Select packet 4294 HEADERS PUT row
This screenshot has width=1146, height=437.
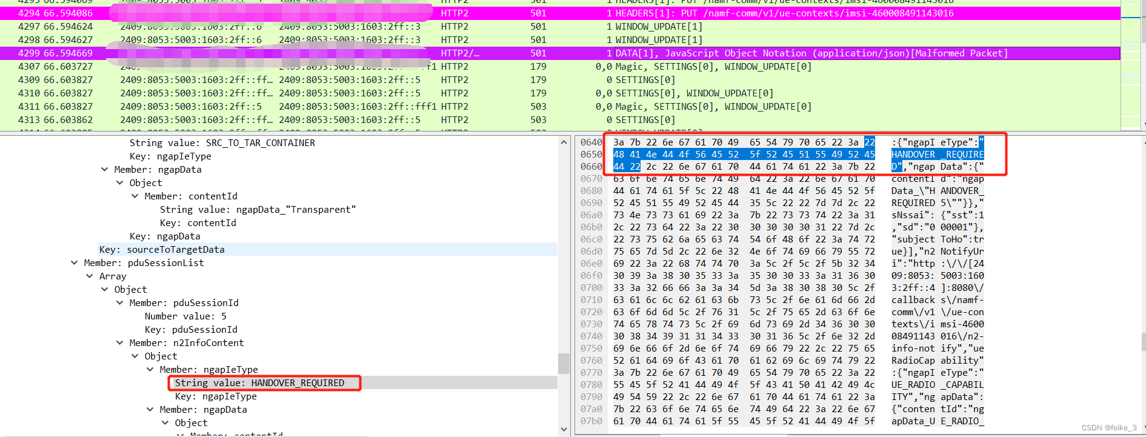[560, 13]
